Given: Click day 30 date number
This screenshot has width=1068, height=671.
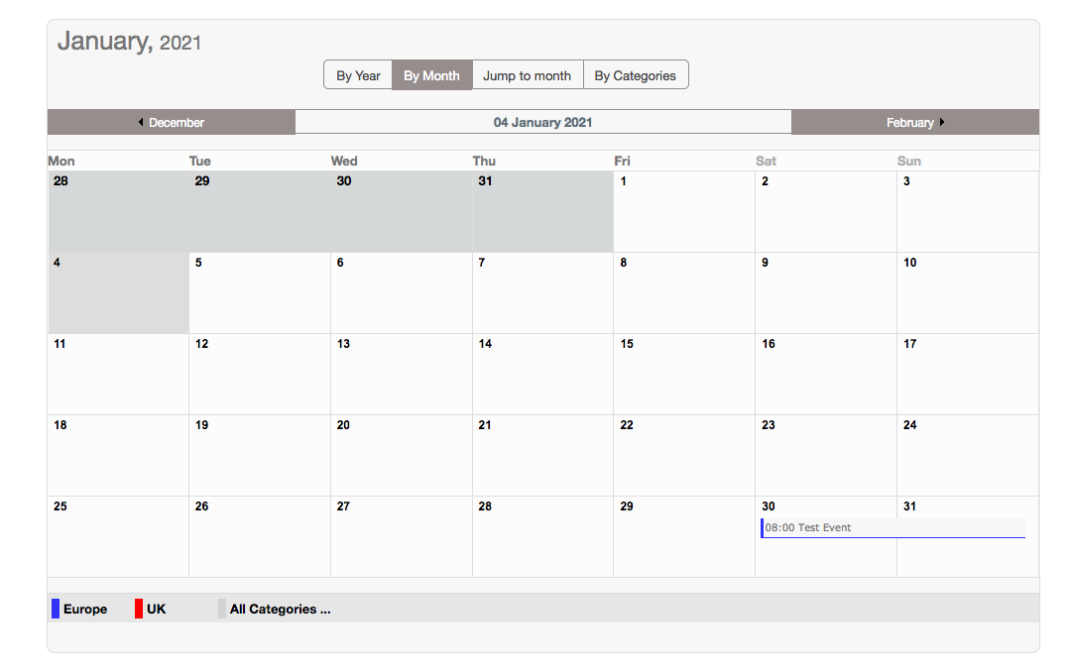Looking at the screenshot, I should (x=769, y=506).
